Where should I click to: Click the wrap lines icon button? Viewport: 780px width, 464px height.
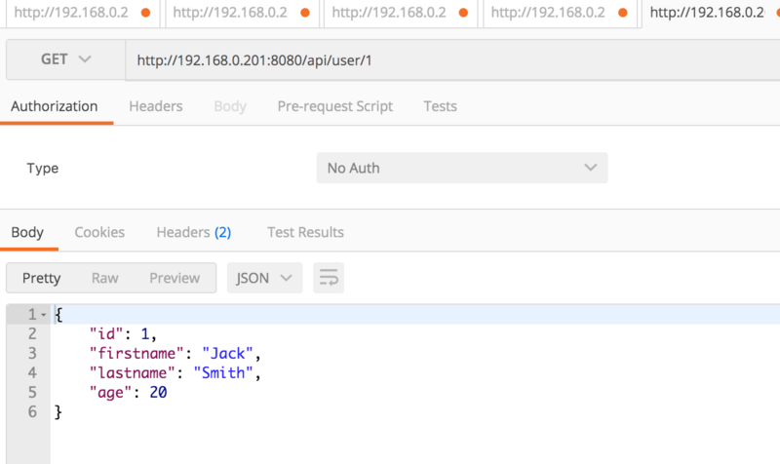(x=329, y=278)
